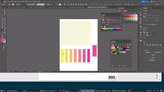
Task: Open the Edit Toolbar ellipsis button
Action: (x=3, y=51)
